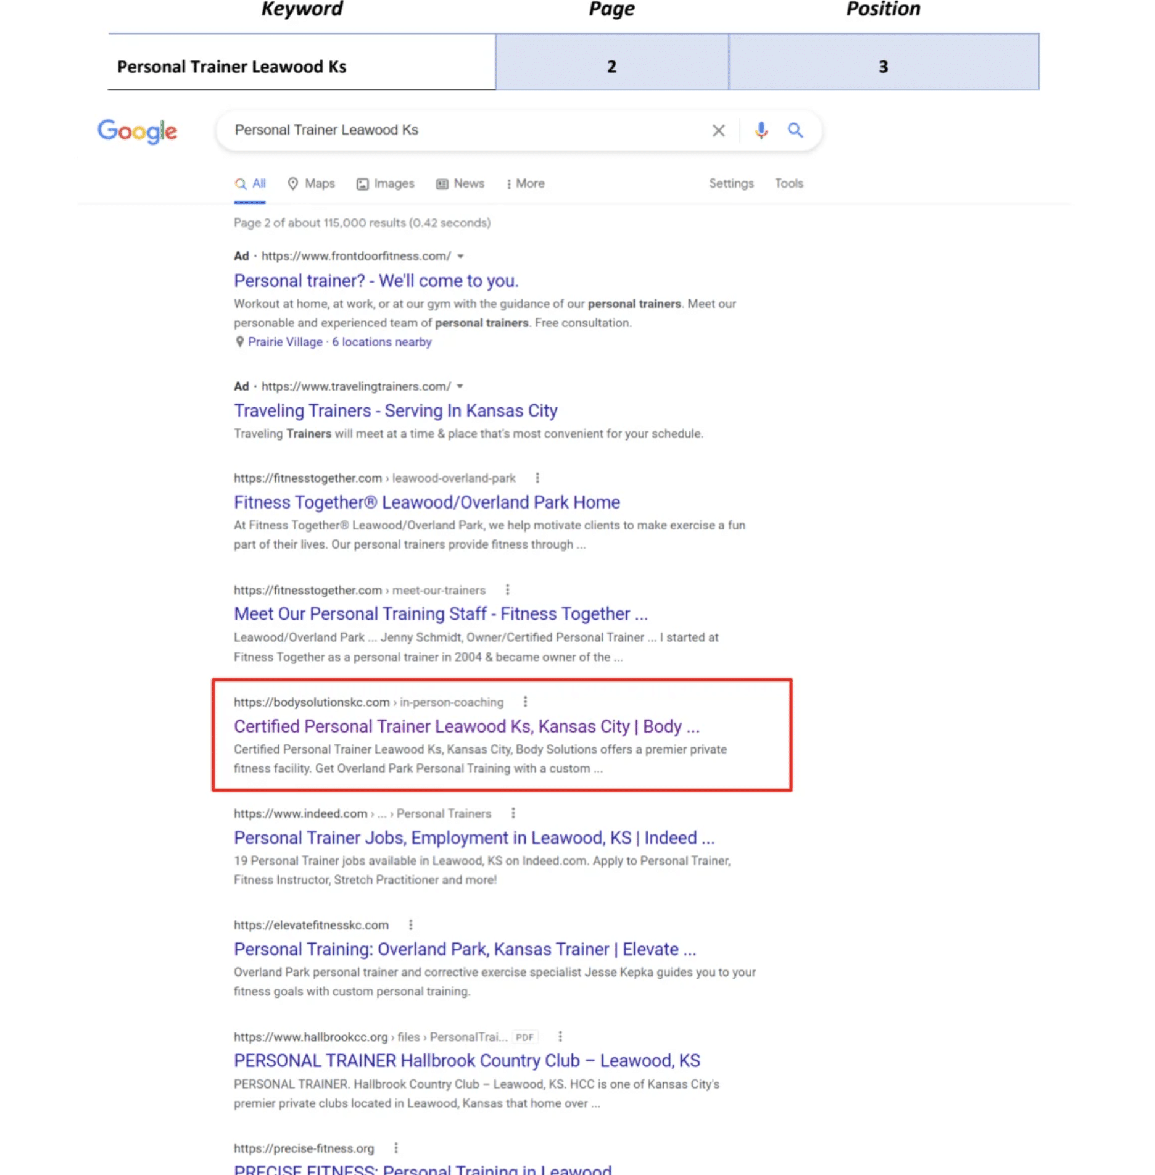Click the https://www.hallbrookcc.org URL text

coord(311,1037)
